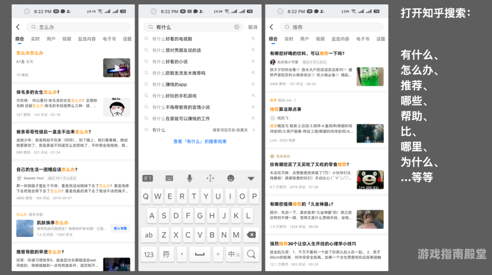Tap 查看「有什么」的搜索结果 link
This screenshot has width=492, height=275.
200,141
